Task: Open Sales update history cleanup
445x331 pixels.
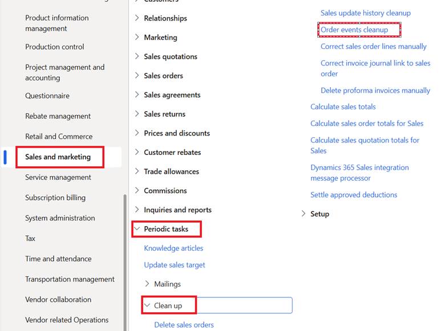Action: [x=366, y=13]
